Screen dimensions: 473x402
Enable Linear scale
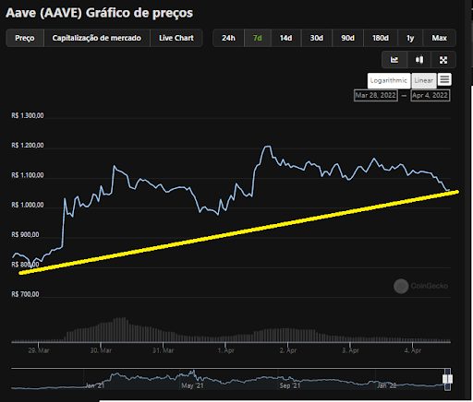tap(424, 80)
